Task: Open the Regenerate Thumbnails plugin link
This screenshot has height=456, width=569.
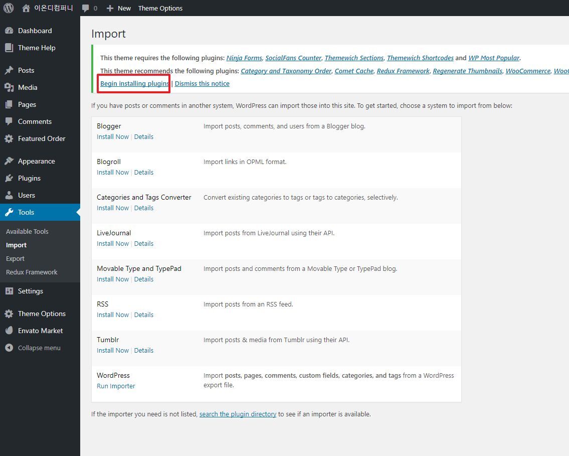Action: click(x=467, y=71)
